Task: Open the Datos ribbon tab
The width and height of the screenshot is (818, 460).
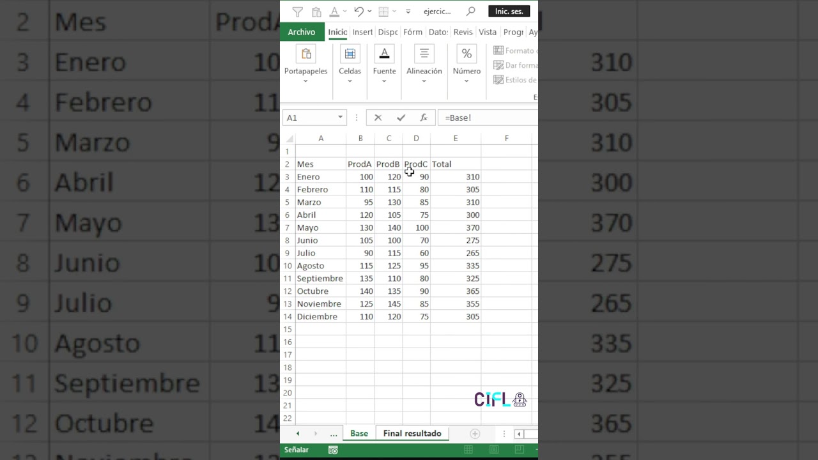Action: point(438,32)
